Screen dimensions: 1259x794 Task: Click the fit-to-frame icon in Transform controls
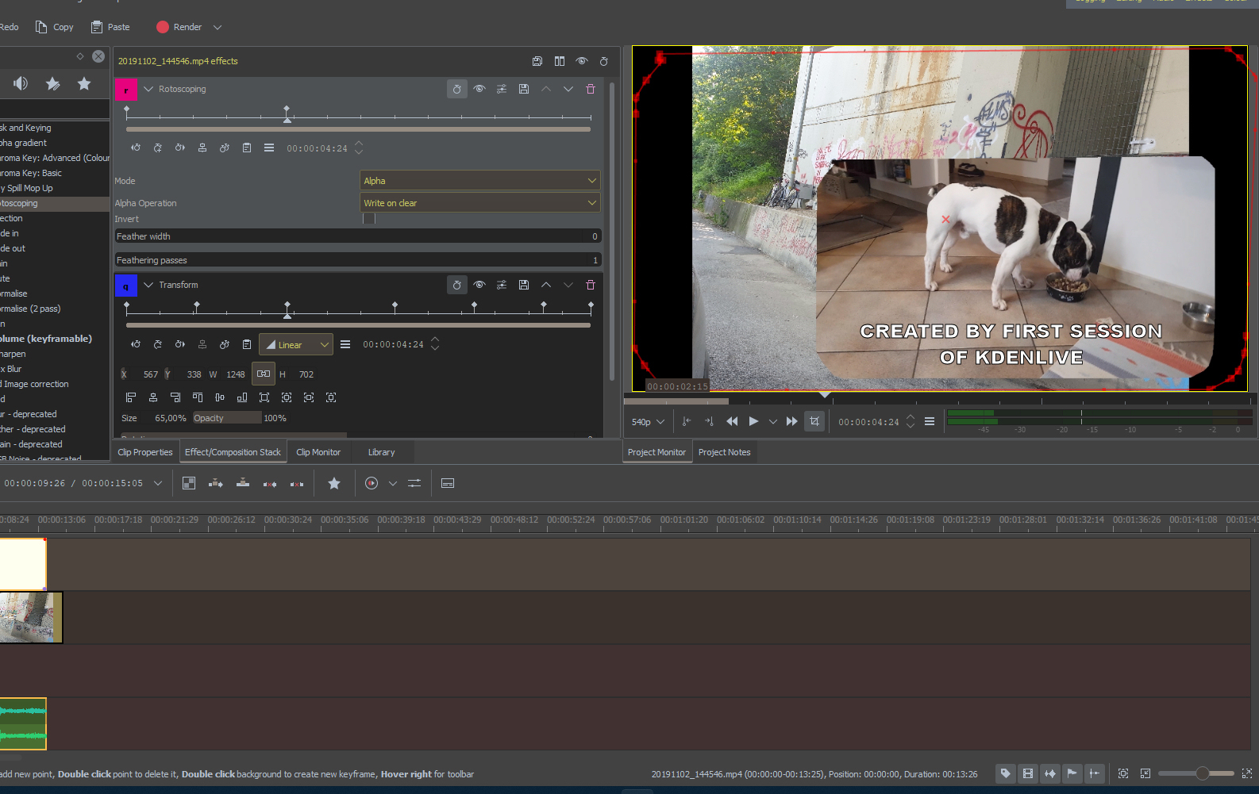click(287, 397)
